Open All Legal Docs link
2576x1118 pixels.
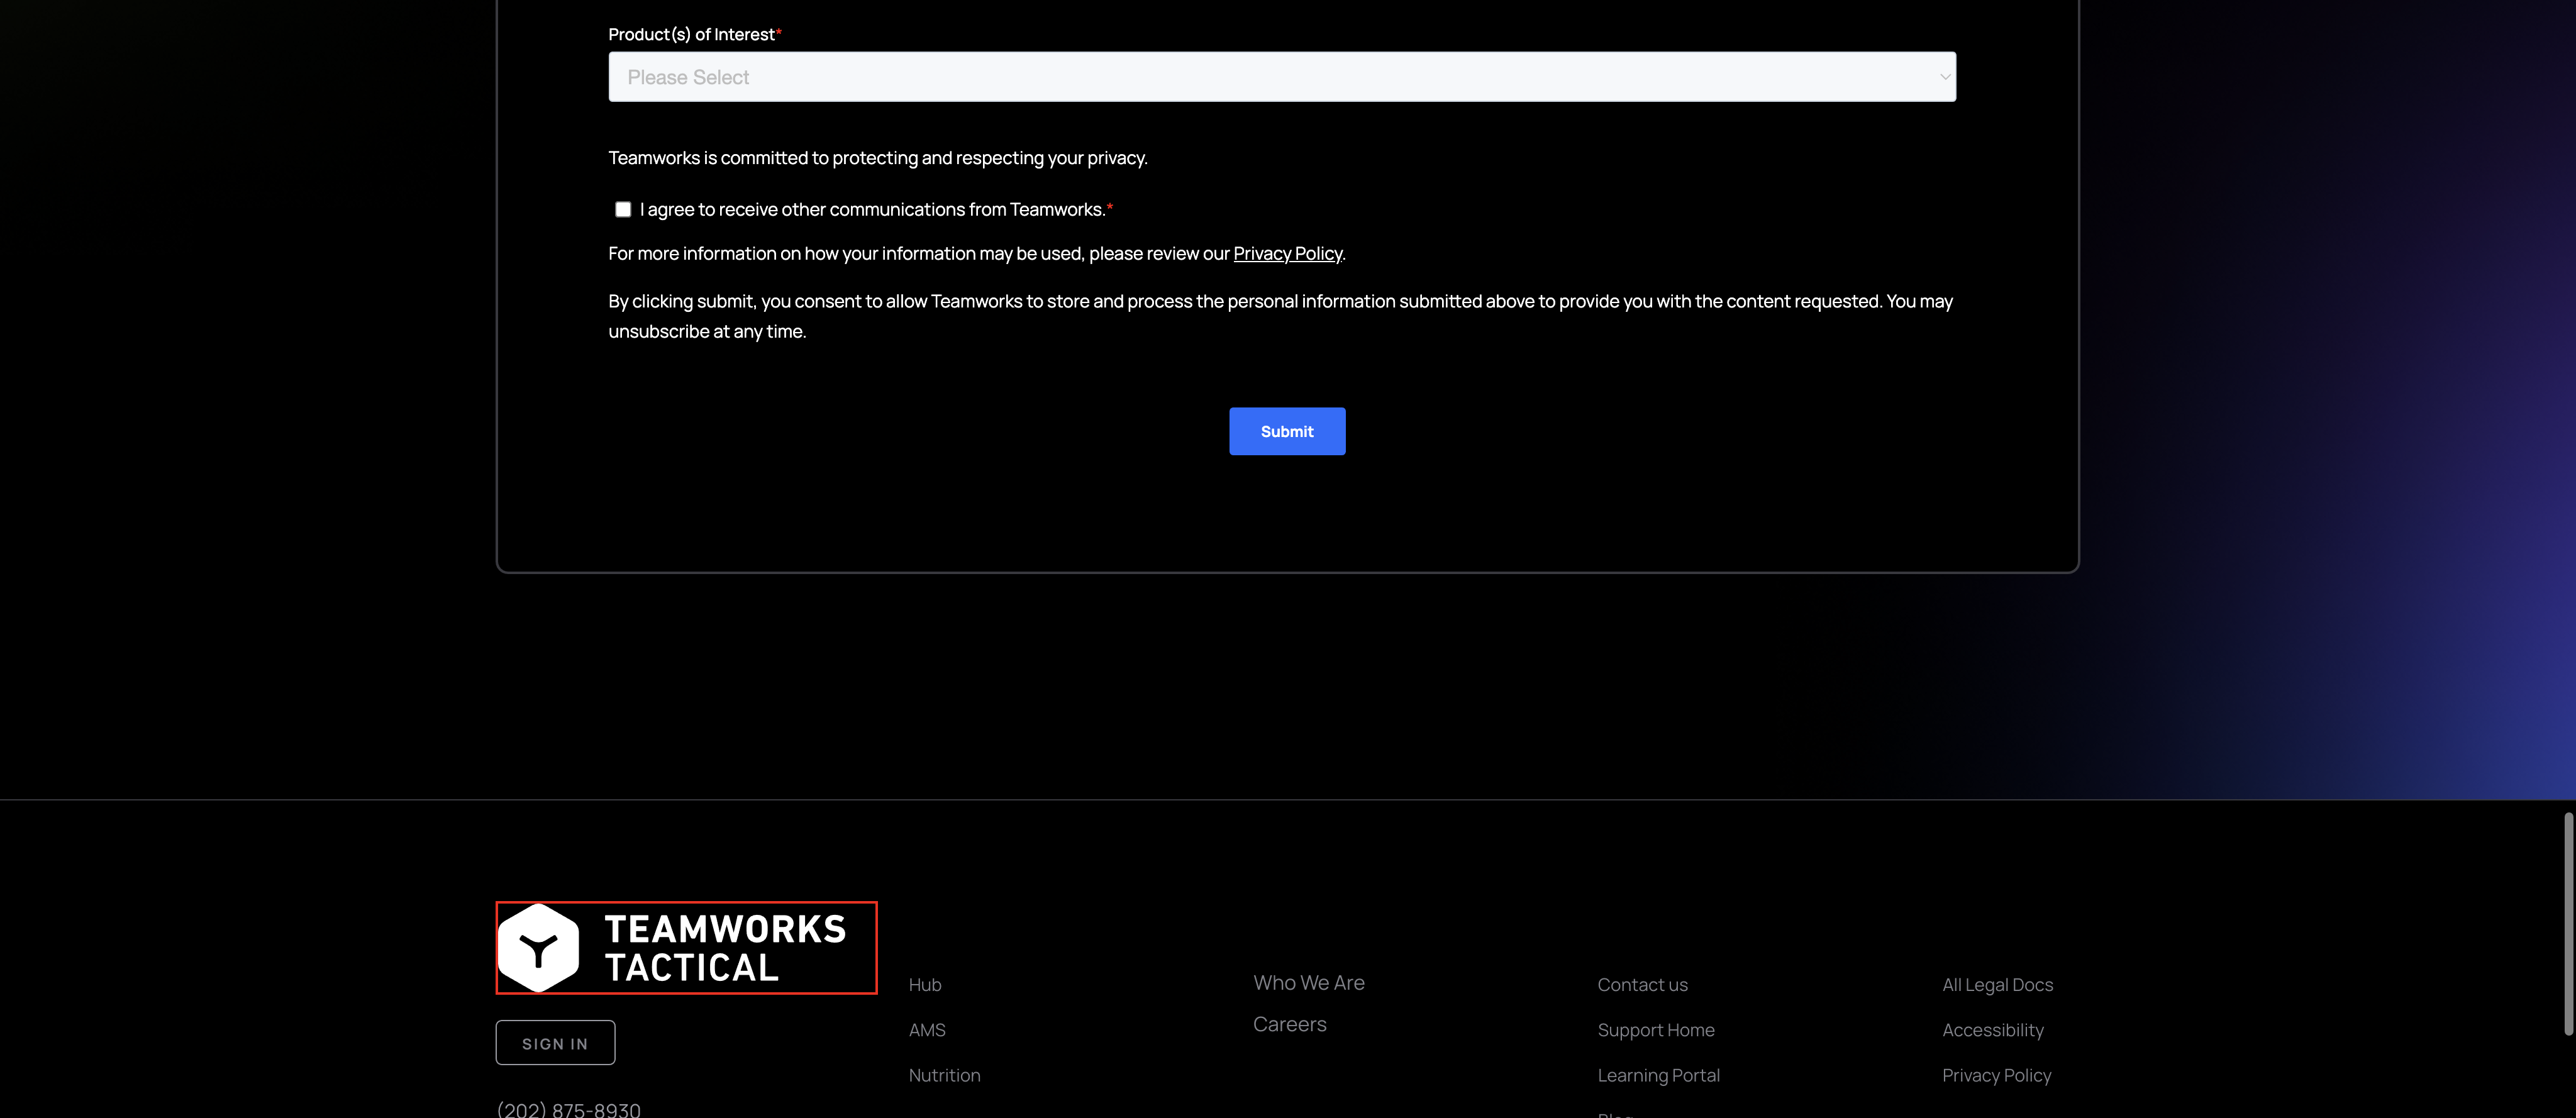(x=1997, y=985)
